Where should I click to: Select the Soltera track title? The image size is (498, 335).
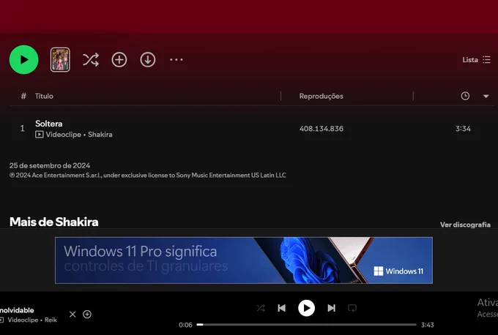pos(48,124)
